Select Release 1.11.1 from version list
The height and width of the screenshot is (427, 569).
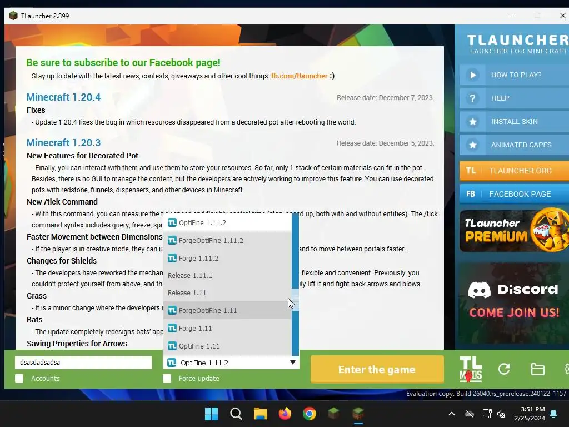(x=227, y=276)
